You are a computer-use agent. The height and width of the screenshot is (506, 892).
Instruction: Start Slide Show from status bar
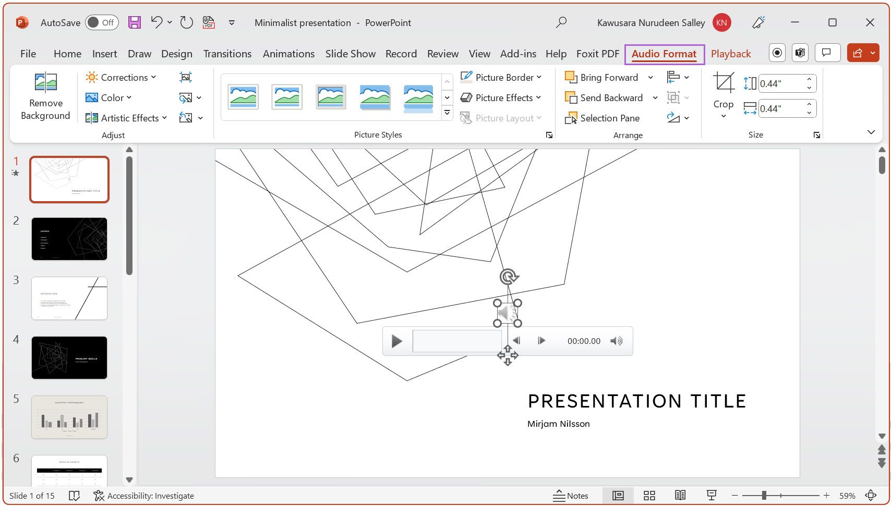pos(711,496)
